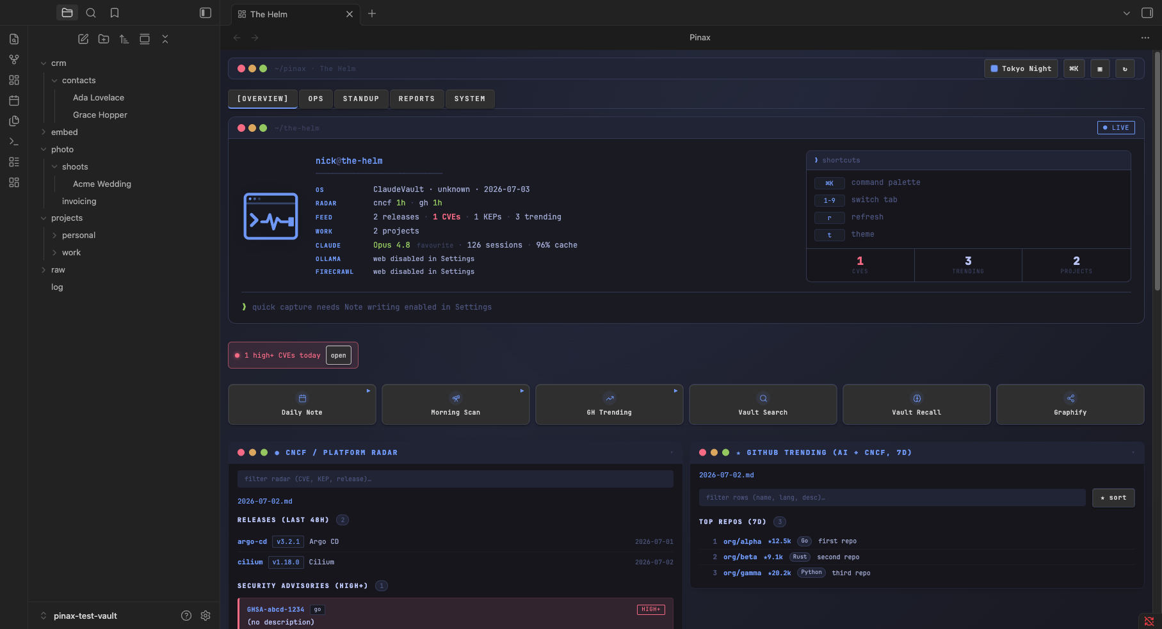Open the Tokyo Night theme switcher

click(1021, 68)
